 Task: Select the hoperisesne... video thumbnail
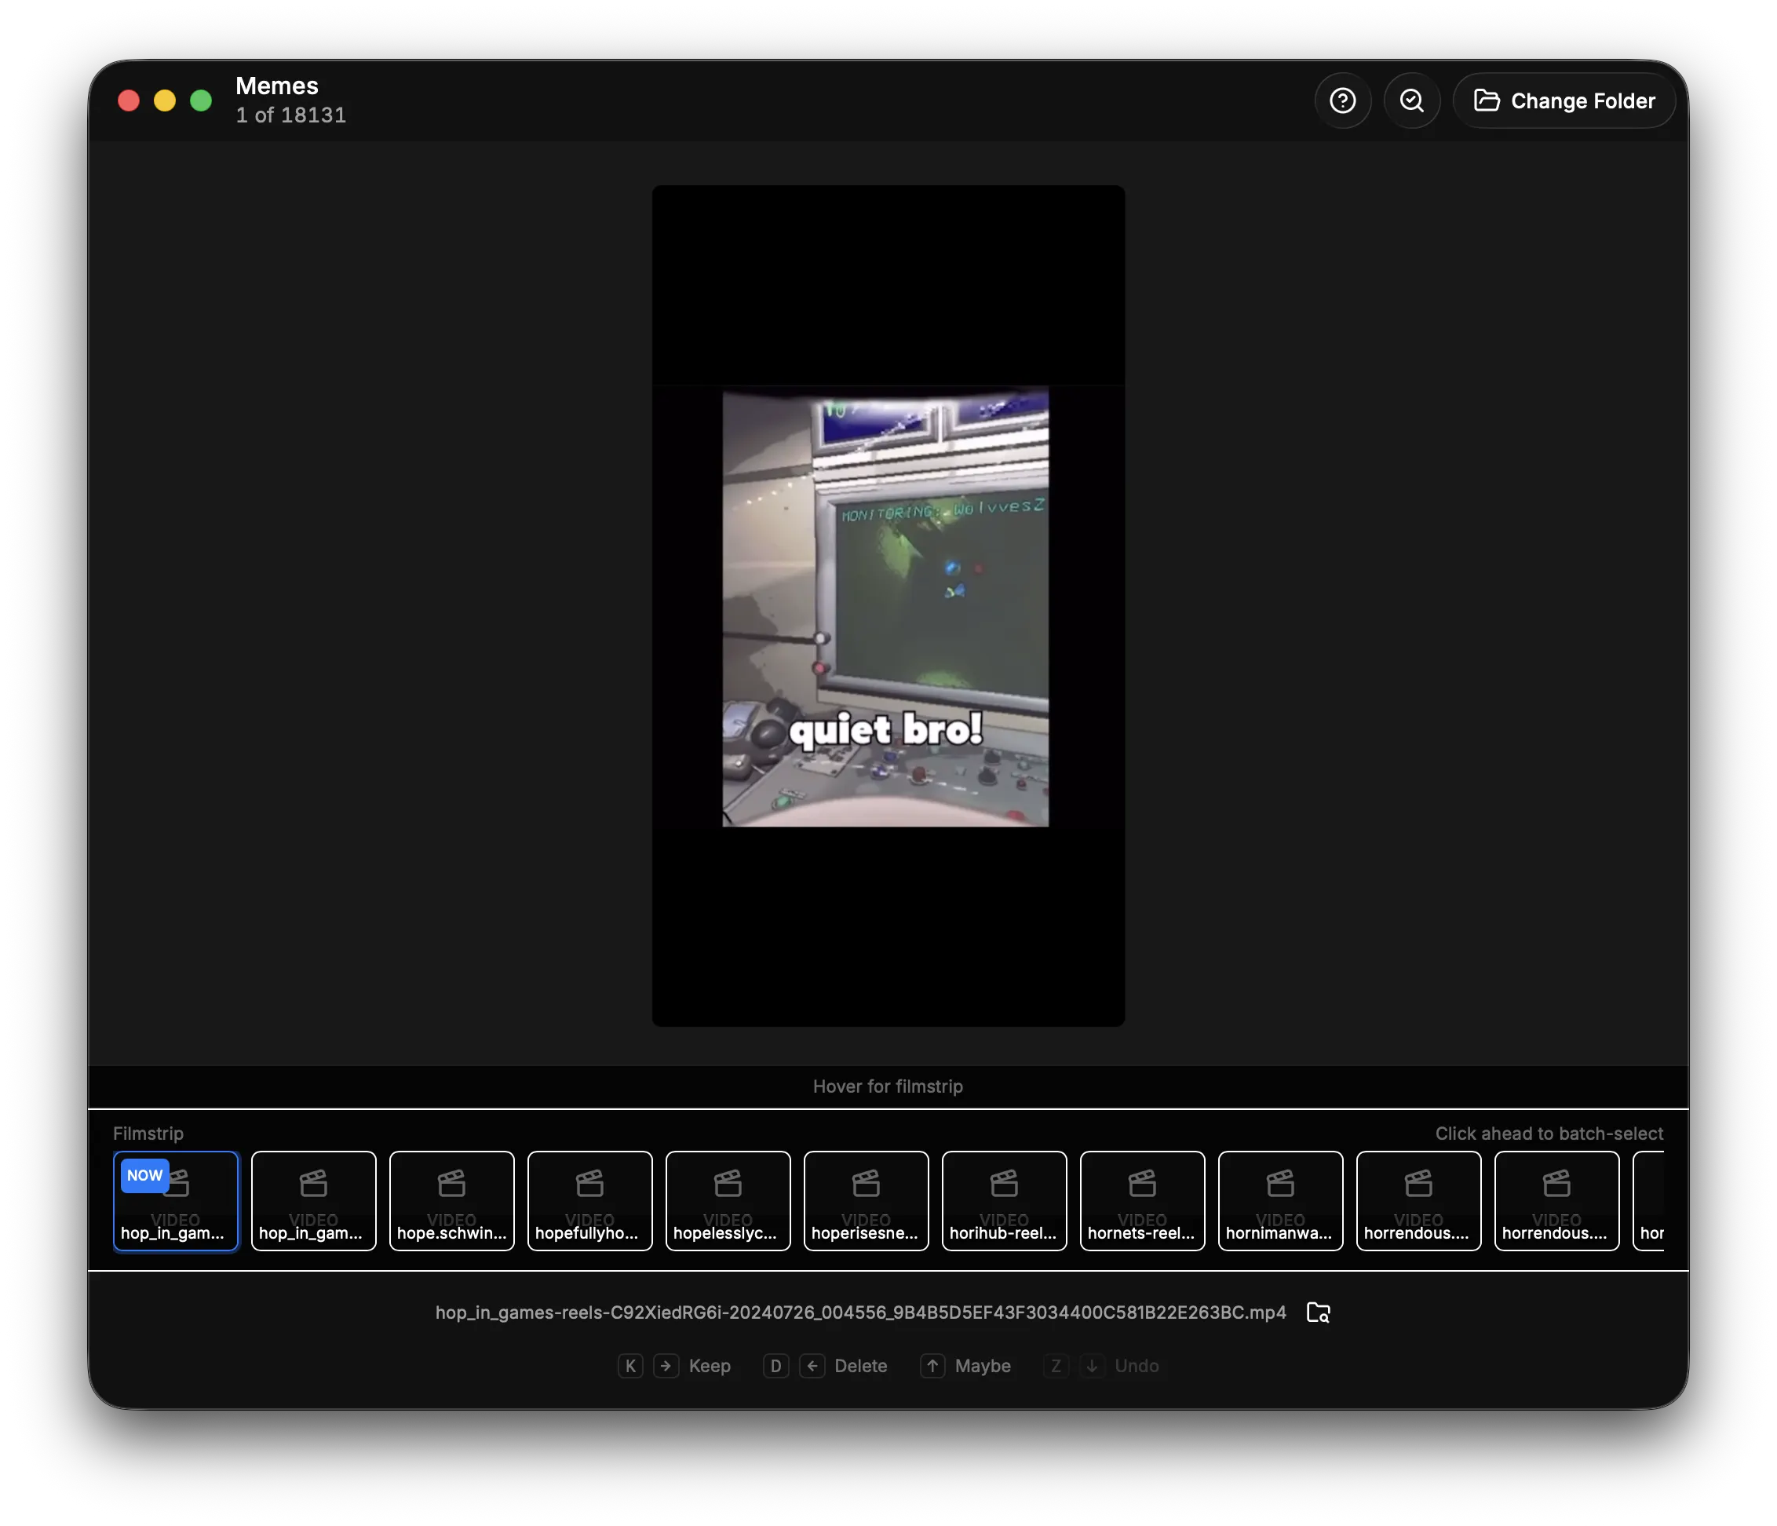tap(867, 1202)
